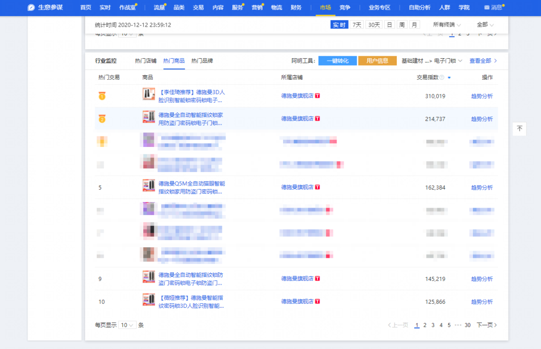Screen dimensions: 541x349
Task: Expand the 全部 dropdown
Action: pos(485,25)
